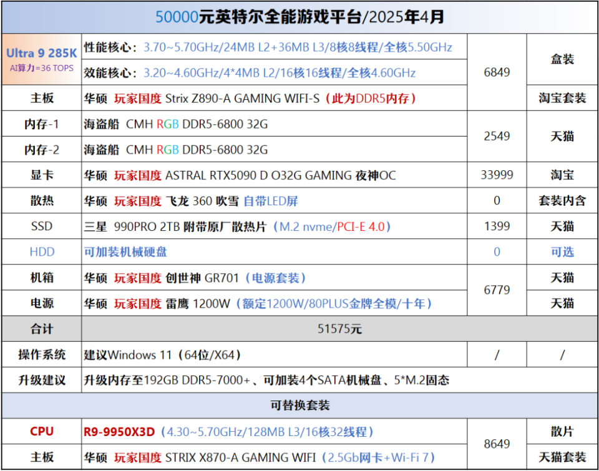Select the 创世神 GR701 case cell
The height and width of the screenshot is (471, 599).
click(275, 278)
